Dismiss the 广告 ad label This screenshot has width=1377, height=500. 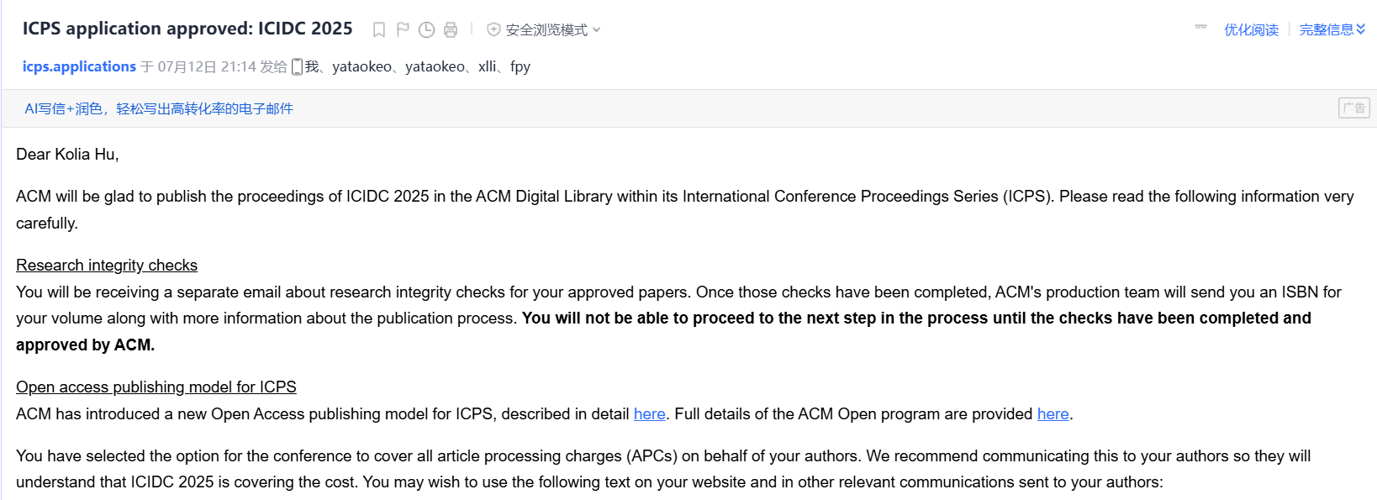(1353, 108)
